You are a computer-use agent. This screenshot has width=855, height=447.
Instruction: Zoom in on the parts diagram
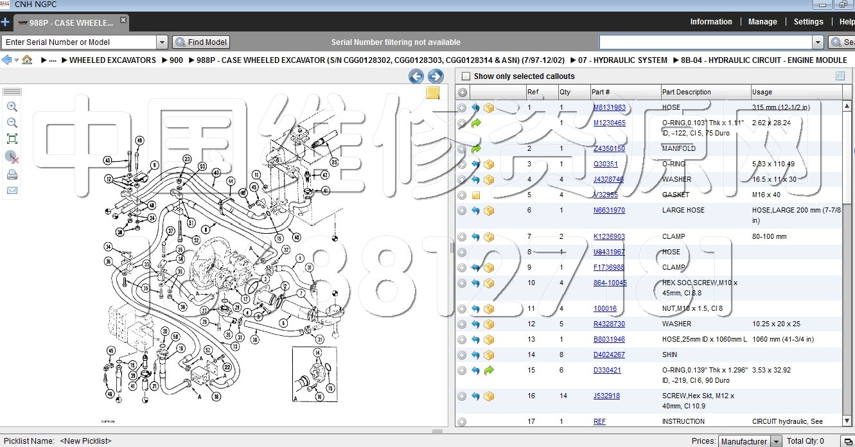click(x=12, y=107)
